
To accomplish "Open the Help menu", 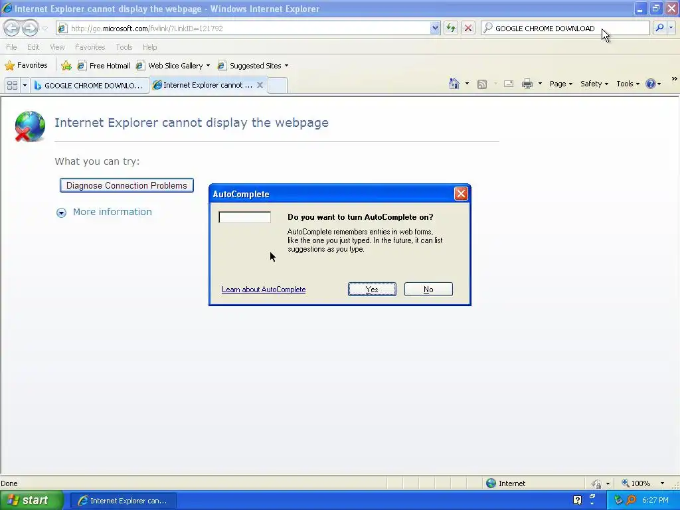I will [149, 47].
